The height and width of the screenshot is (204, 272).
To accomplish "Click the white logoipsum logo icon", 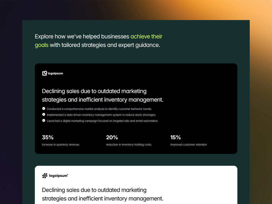I will 45,73.
